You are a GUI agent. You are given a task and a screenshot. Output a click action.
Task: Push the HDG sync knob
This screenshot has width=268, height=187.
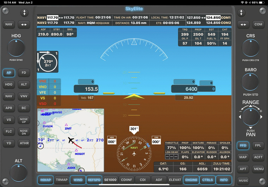tap(16, 48)
